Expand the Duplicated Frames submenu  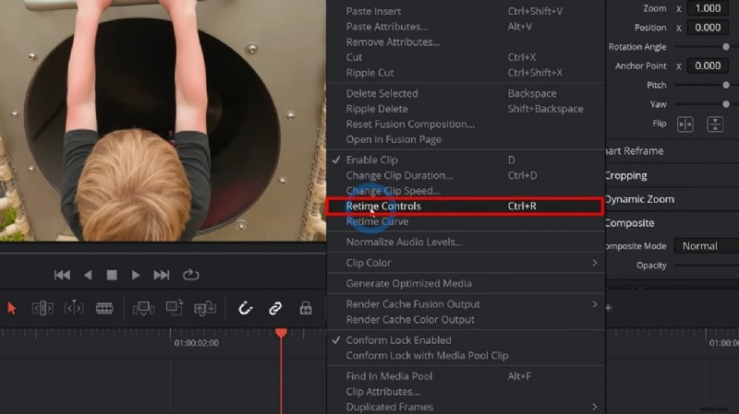coord(466,407)
